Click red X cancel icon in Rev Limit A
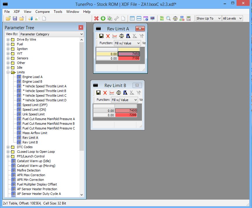Screen dimensions: 252x208 [x=108, y=36]
